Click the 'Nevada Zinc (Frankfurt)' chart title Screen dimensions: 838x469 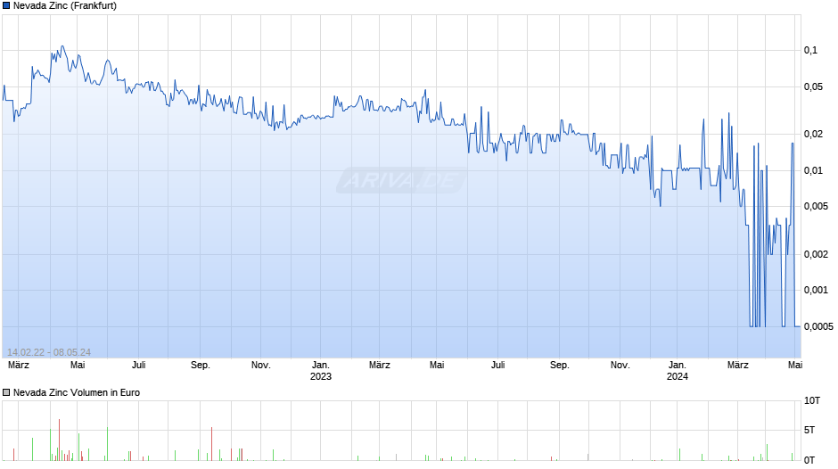(65, 6)
